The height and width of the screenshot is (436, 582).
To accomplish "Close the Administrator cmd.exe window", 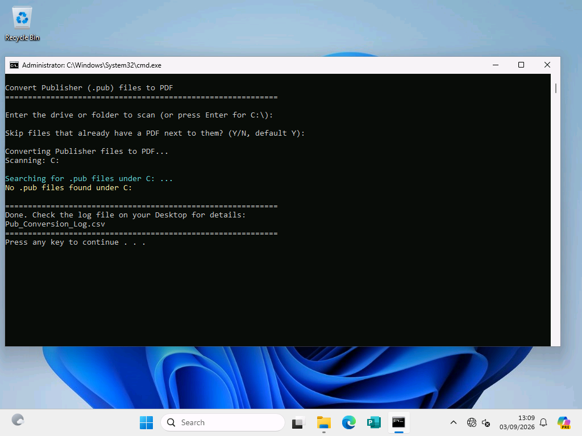I will (547, 65).
